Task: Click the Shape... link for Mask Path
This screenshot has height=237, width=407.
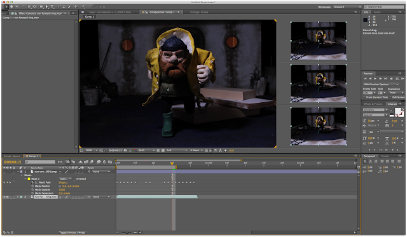Action: [x=63, y=182]
